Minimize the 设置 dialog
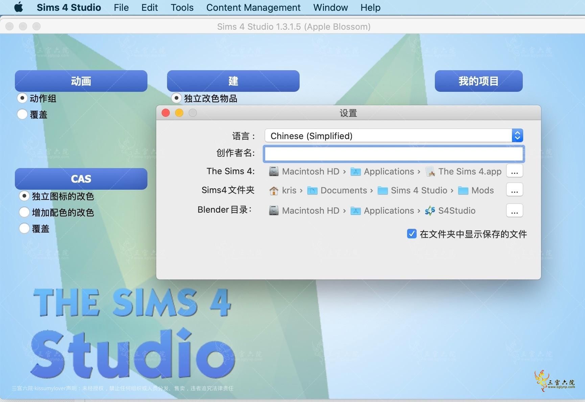Screen dimensions: 585x402 tap(179, 113)
